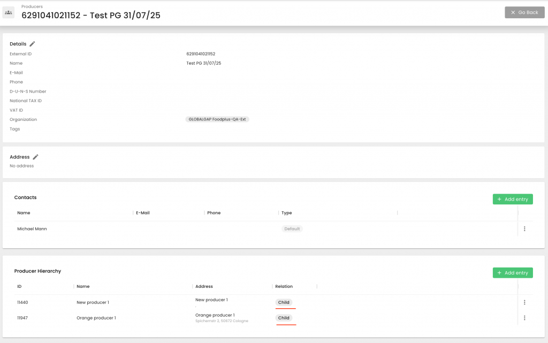Edit Address via pencil icon
This screenshot has width=548, height=343.
tap(35, 157)
